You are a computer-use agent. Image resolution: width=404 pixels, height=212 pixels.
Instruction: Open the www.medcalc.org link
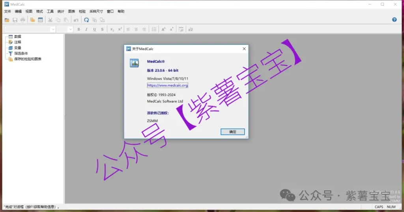click(167, 85)
